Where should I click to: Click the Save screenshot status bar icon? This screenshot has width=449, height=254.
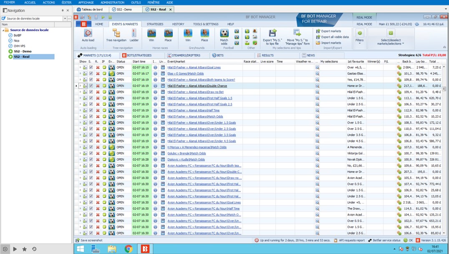pyautogui.click(x=77, y=240)
